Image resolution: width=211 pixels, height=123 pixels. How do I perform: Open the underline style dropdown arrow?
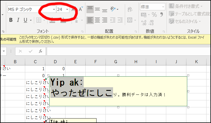coord(31,20)
